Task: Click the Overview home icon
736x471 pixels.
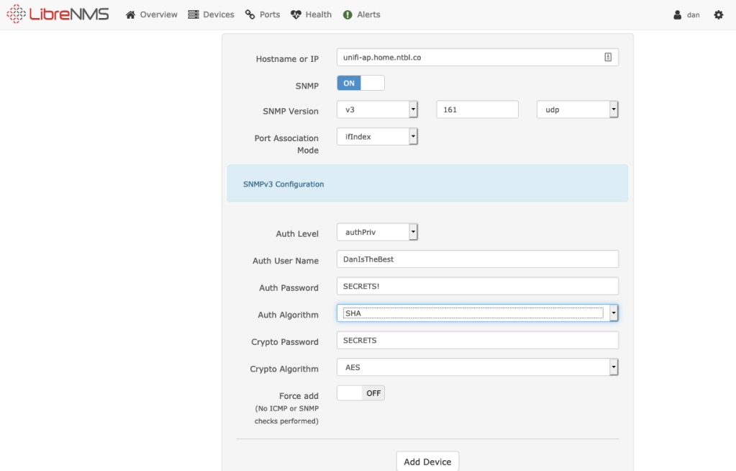Action: 131,14
